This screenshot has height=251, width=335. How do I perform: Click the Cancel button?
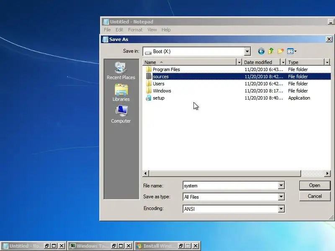pos(315,196)
